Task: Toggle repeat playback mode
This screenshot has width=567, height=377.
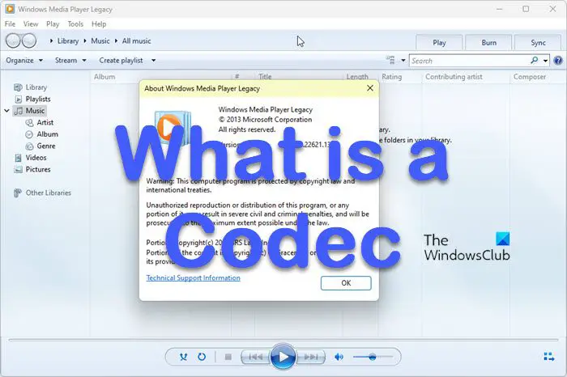Action: (202, 357)
